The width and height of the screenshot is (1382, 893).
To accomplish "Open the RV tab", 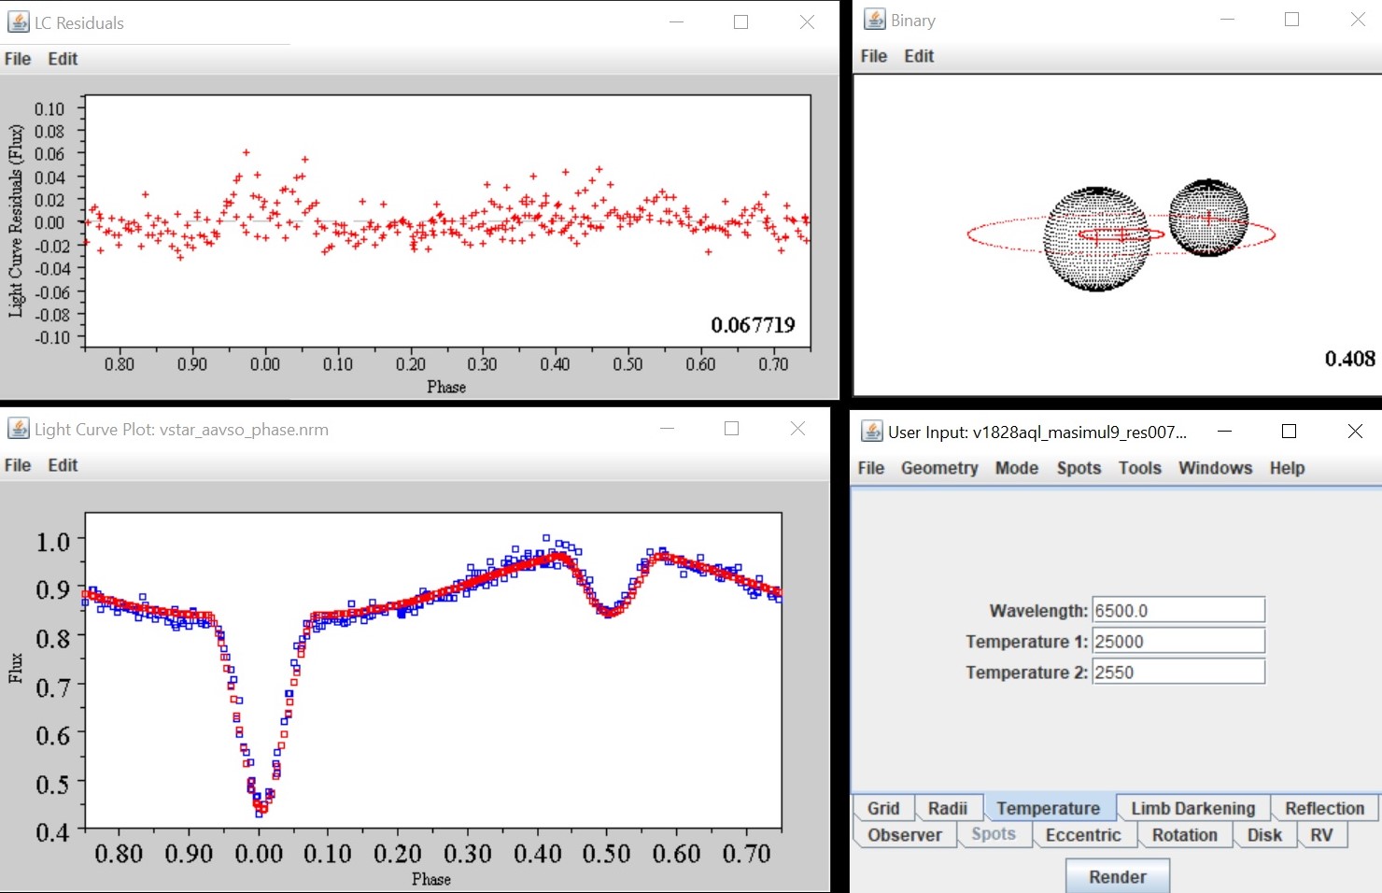I will pyautogui.click(x=1320, y=835).
